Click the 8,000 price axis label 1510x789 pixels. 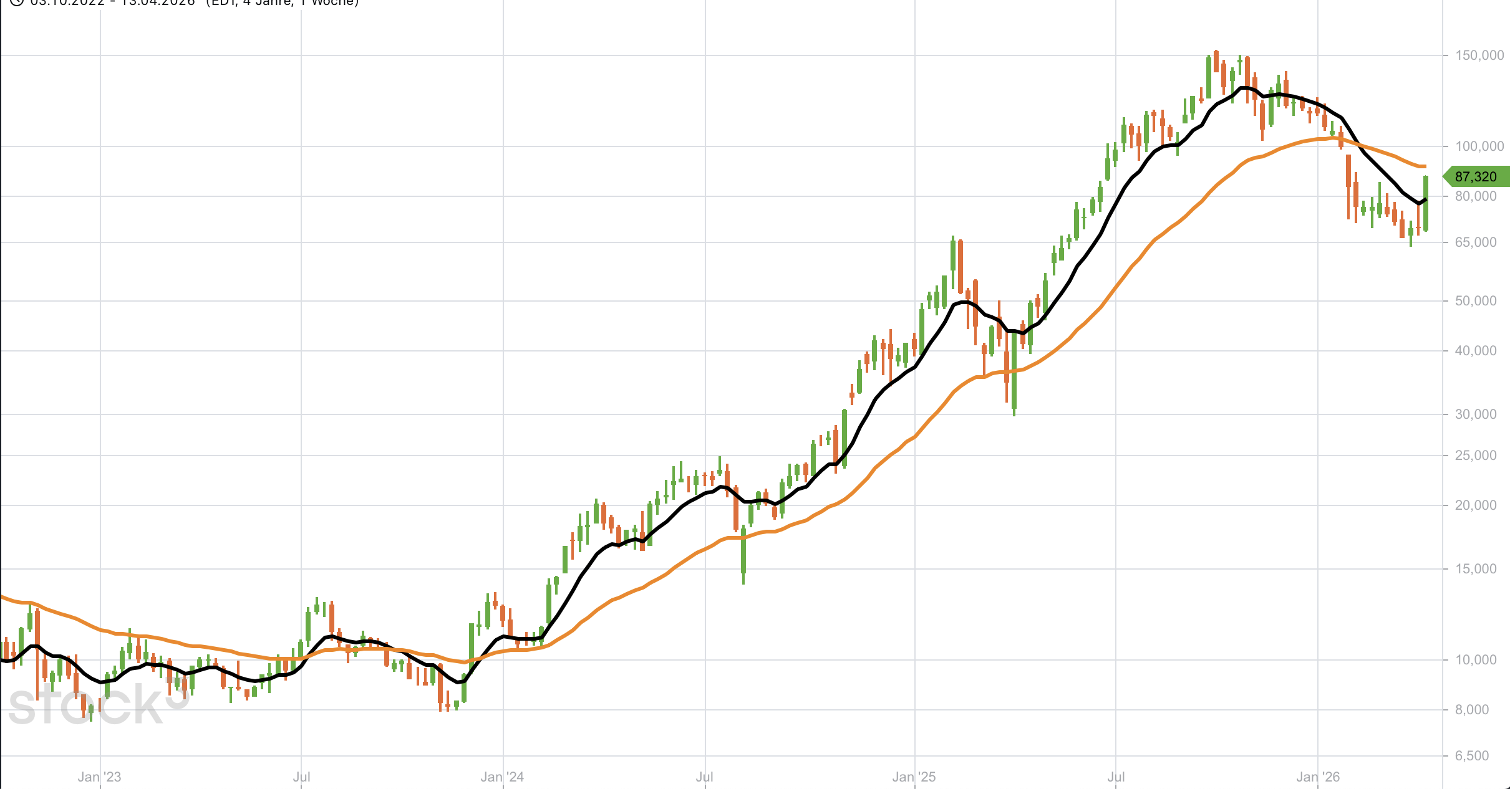click(x=1472, y=710)
